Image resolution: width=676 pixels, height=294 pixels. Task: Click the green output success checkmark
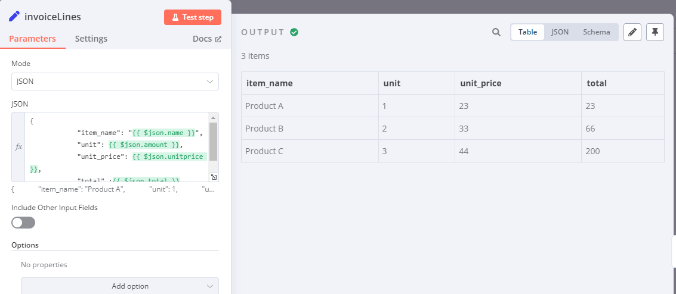(x=294, y=32)
